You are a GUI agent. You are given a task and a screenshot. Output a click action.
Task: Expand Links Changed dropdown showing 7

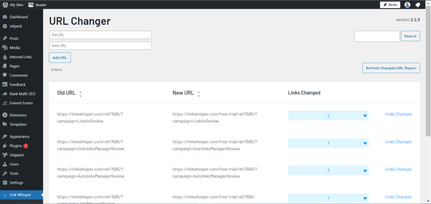pyautogui.click(x=328, y=198)
